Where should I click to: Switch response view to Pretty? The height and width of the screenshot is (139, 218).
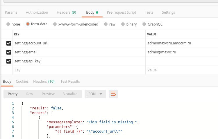tap(13, 94)
